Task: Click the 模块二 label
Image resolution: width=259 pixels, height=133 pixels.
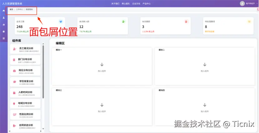Action: (162, 50)
